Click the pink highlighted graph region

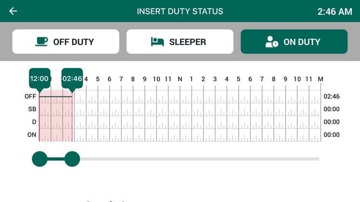(x=56, y=116)
